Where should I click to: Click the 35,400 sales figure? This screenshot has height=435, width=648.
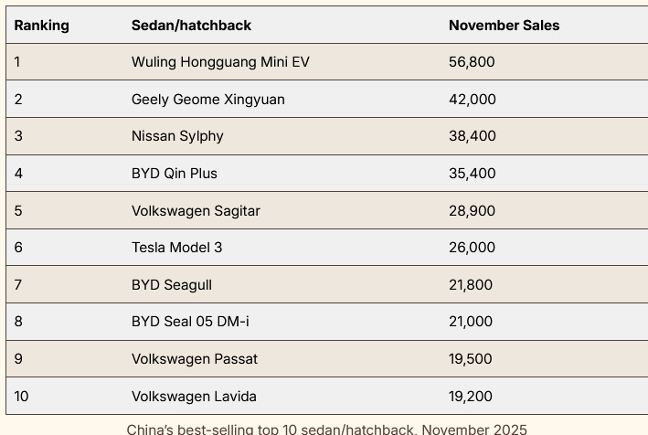472,174
